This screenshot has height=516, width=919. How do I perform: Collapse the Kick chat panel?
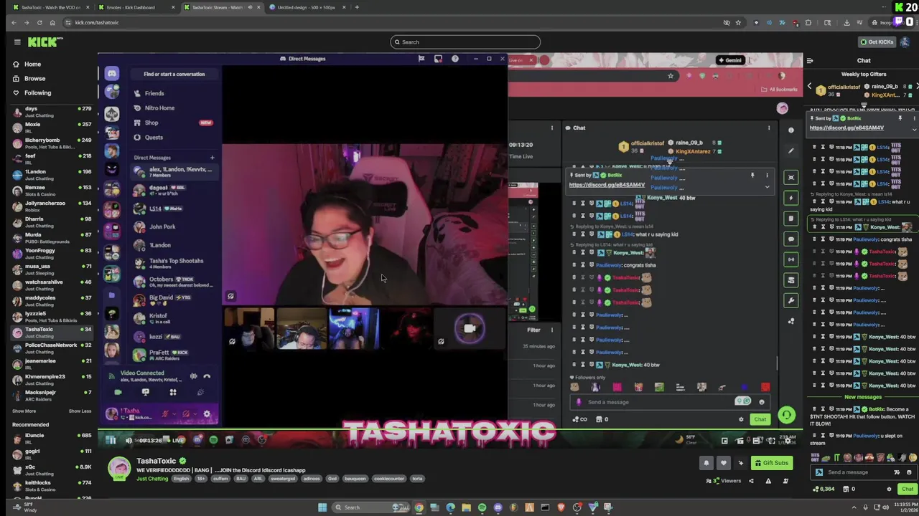(810, 60)
